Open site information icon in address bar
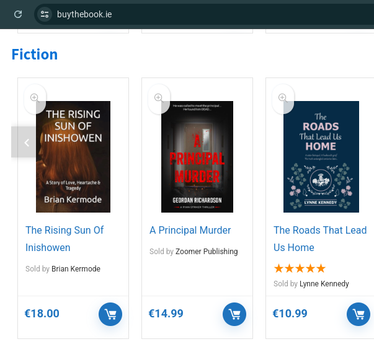374x344 pixels. point(45,14)
